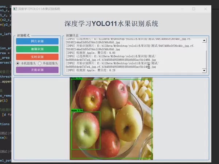Click the blue 图片识别 button
Image resolution: width=219 pixels, height=164 pixels.
pyautogui.click(x=37, y=41)
